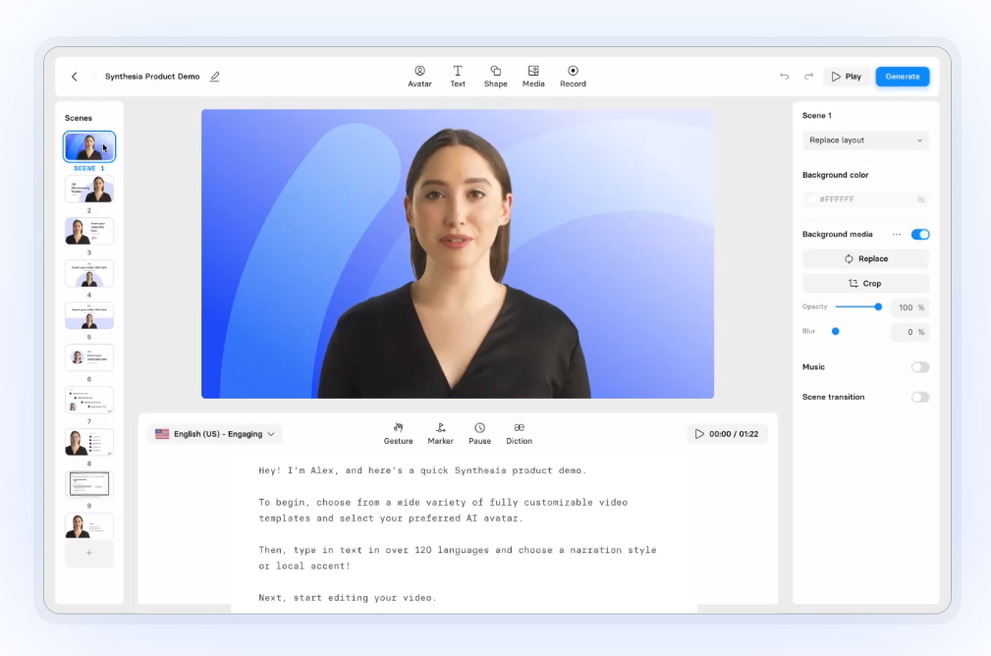This screenshot has width=991, height=656.
Task: Adjust the Opacity slider handle
Action: [x=878, y=306]
